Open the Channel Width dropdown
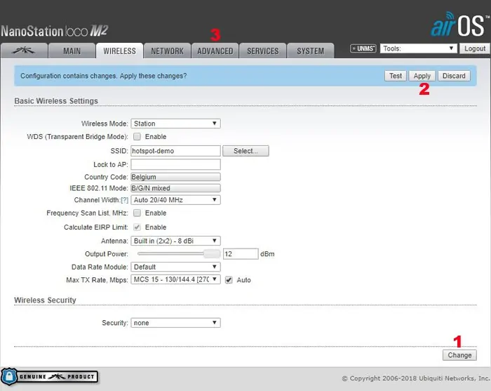This screenshot has height=391, width=491. (x=175, y=200)
